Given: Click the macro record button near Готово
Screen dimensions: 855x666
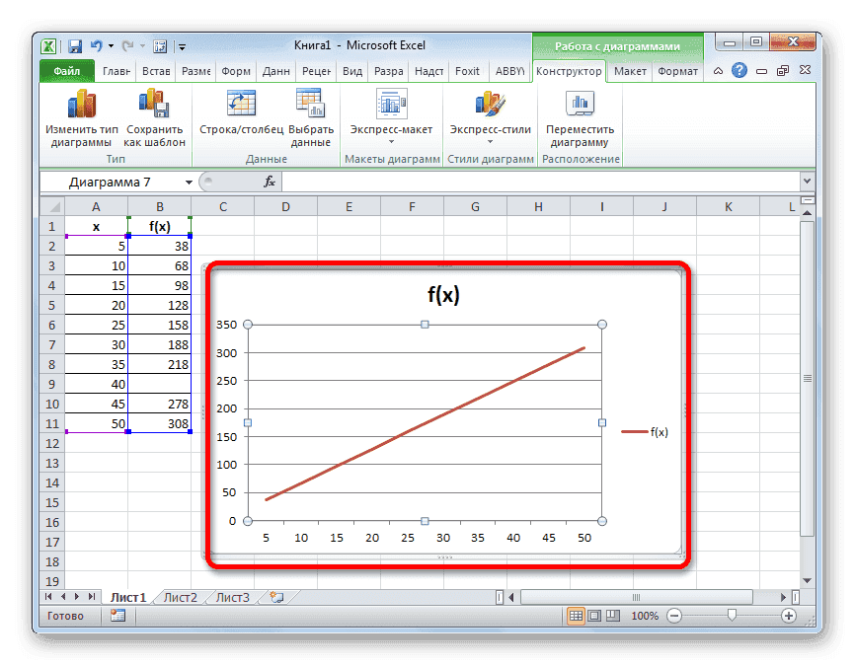Looking at the screenshot, I should pos(117,614).
